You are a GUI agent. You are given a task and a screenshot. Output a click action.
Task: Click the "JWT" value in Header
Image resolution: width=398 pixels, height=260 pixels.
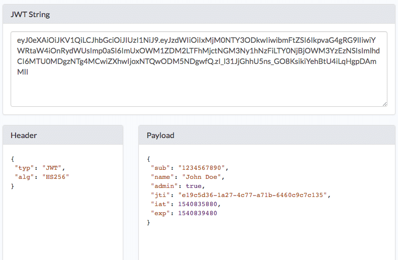point(52,168)
